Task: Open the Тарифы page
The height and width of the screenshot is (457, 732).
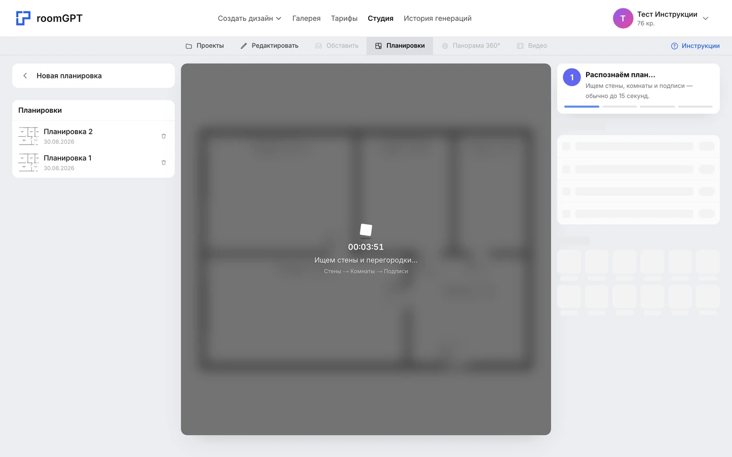Action: pos(344,18)
